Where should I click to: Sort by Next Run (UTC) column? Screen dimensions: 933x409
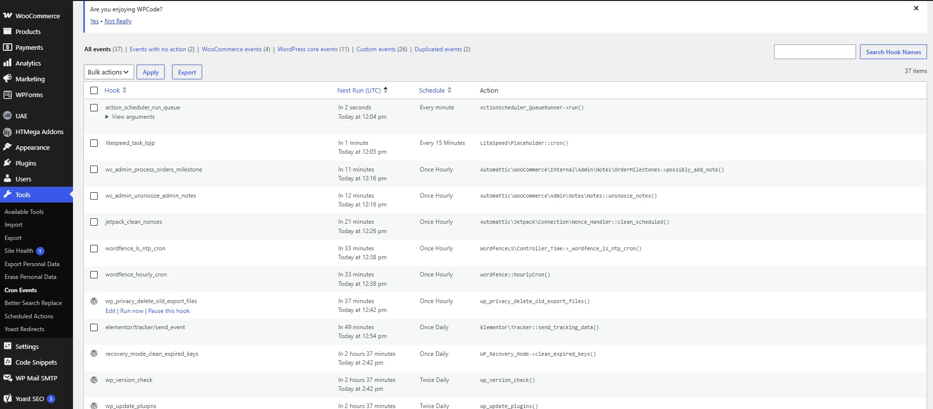pos(362,90)
